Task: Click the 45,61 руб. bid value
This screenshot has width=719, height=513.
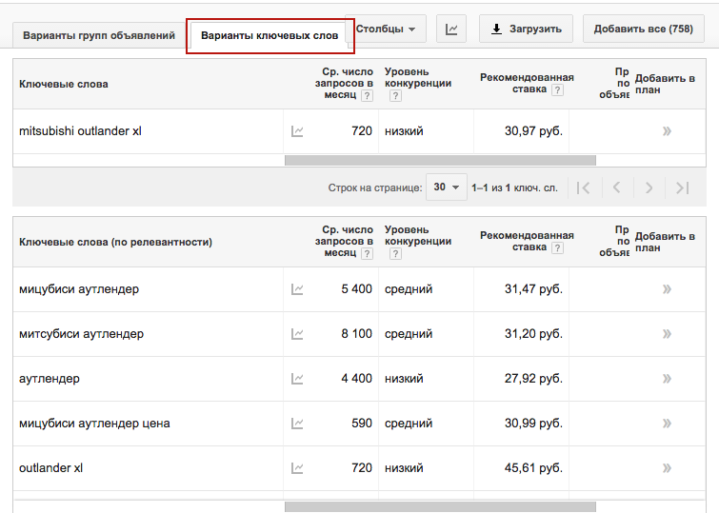Action: [x=533, y=468]
